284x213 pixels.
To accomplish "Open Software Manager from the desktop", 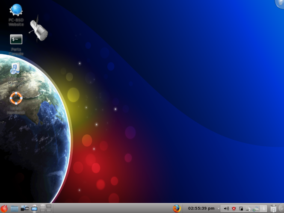I will (16, 68).
